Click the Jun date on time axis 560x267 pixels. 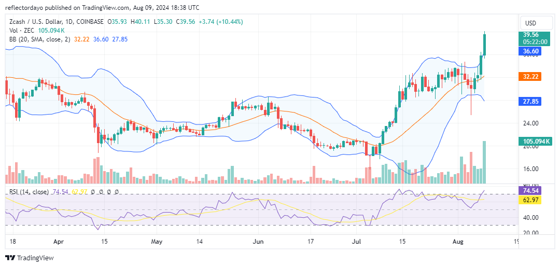[258, 242]
